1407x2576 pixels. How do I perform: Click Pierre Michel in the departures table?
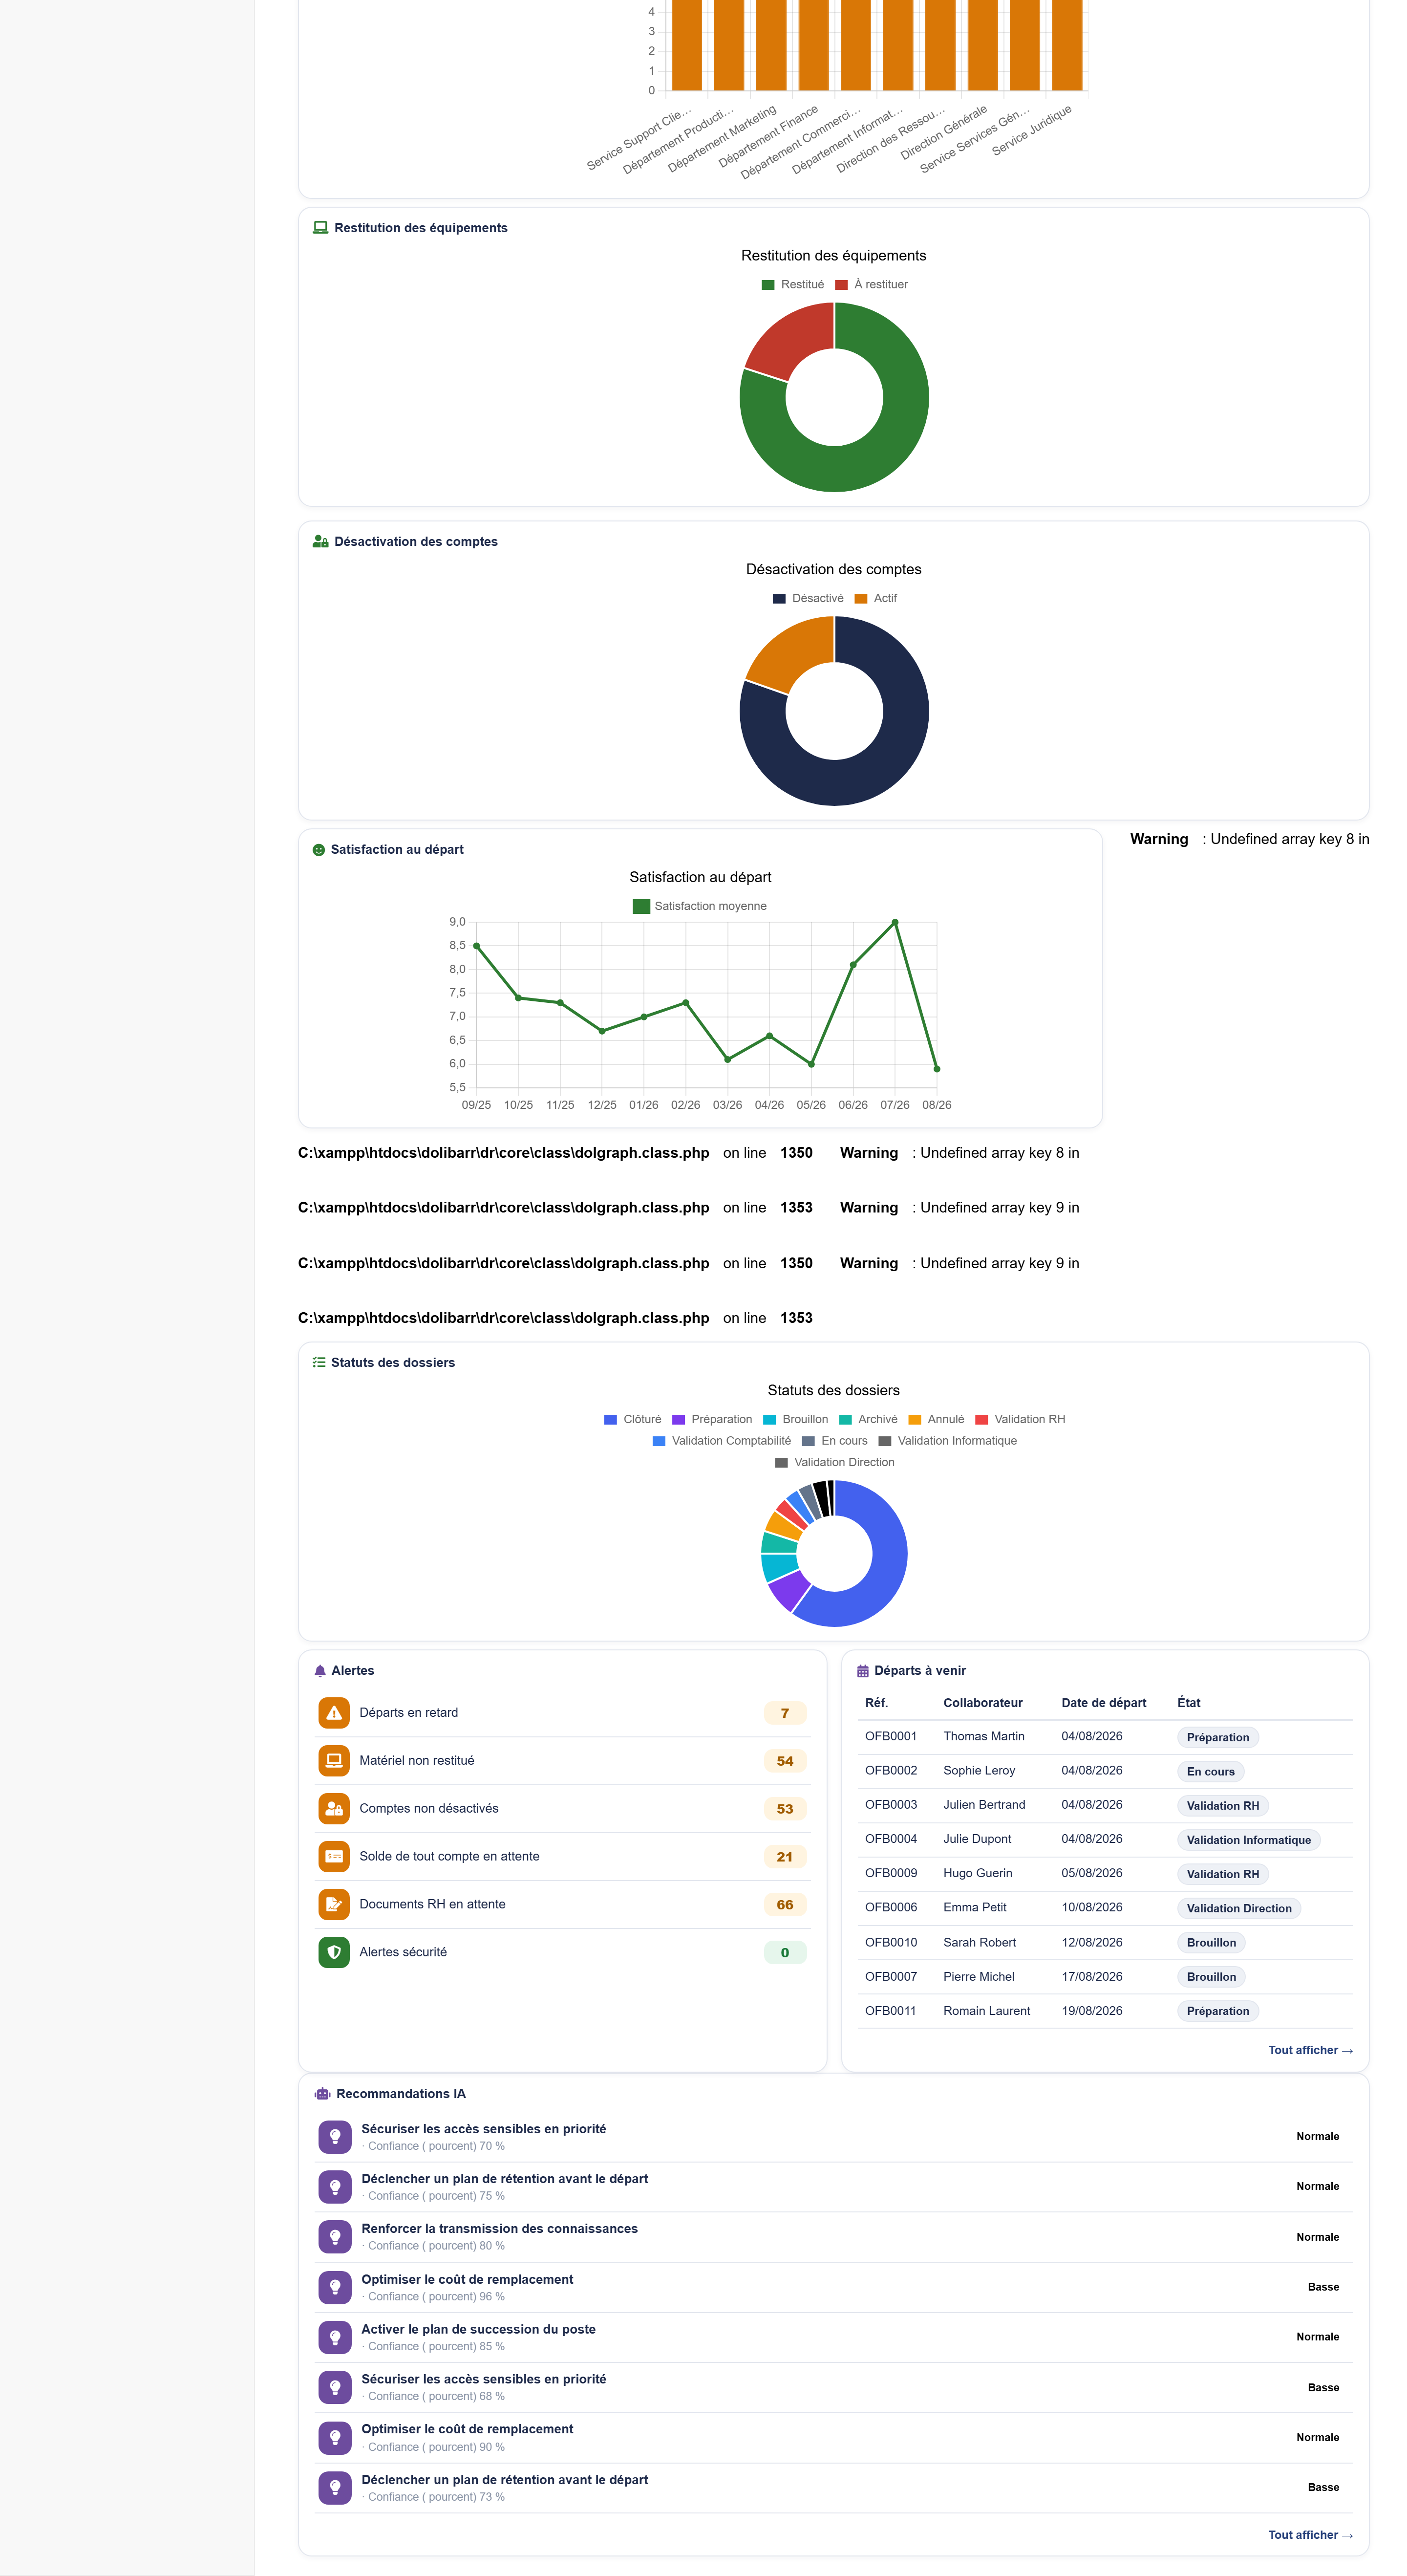[979, 1977]
